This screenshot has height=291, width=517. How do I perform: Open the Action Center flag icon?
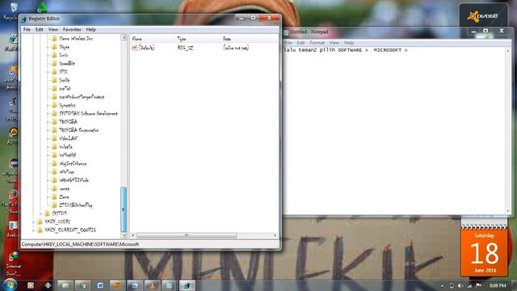478,285
